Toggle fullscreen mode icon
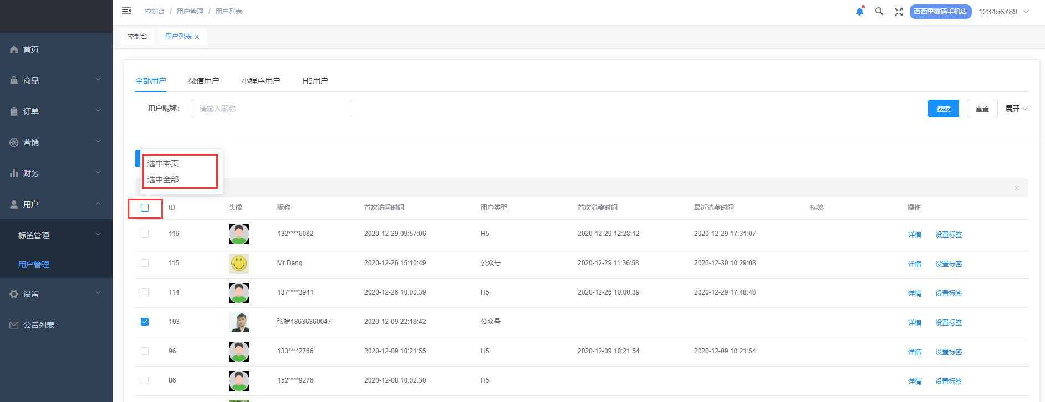This screenshot has width=1045, height=402. [x=899, y=12]
